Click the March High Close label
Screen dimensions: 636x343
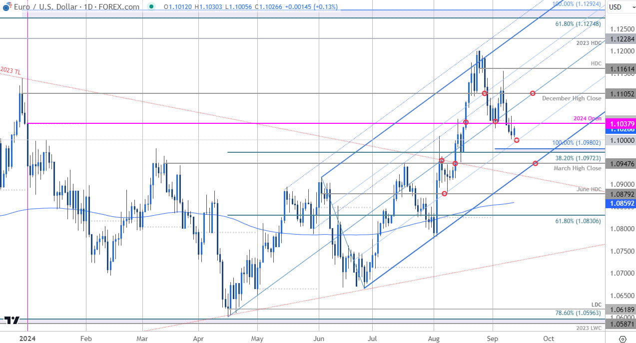point(577,168)
